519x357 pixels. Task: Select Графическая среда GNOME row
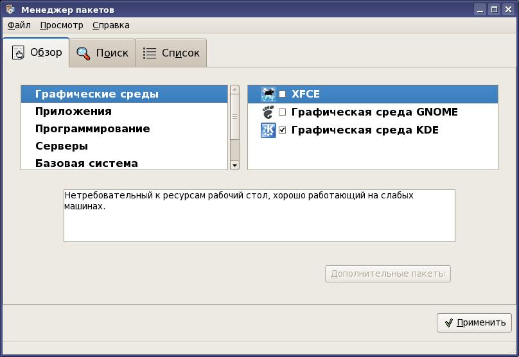pyautogui.click(x=373, y=112)
